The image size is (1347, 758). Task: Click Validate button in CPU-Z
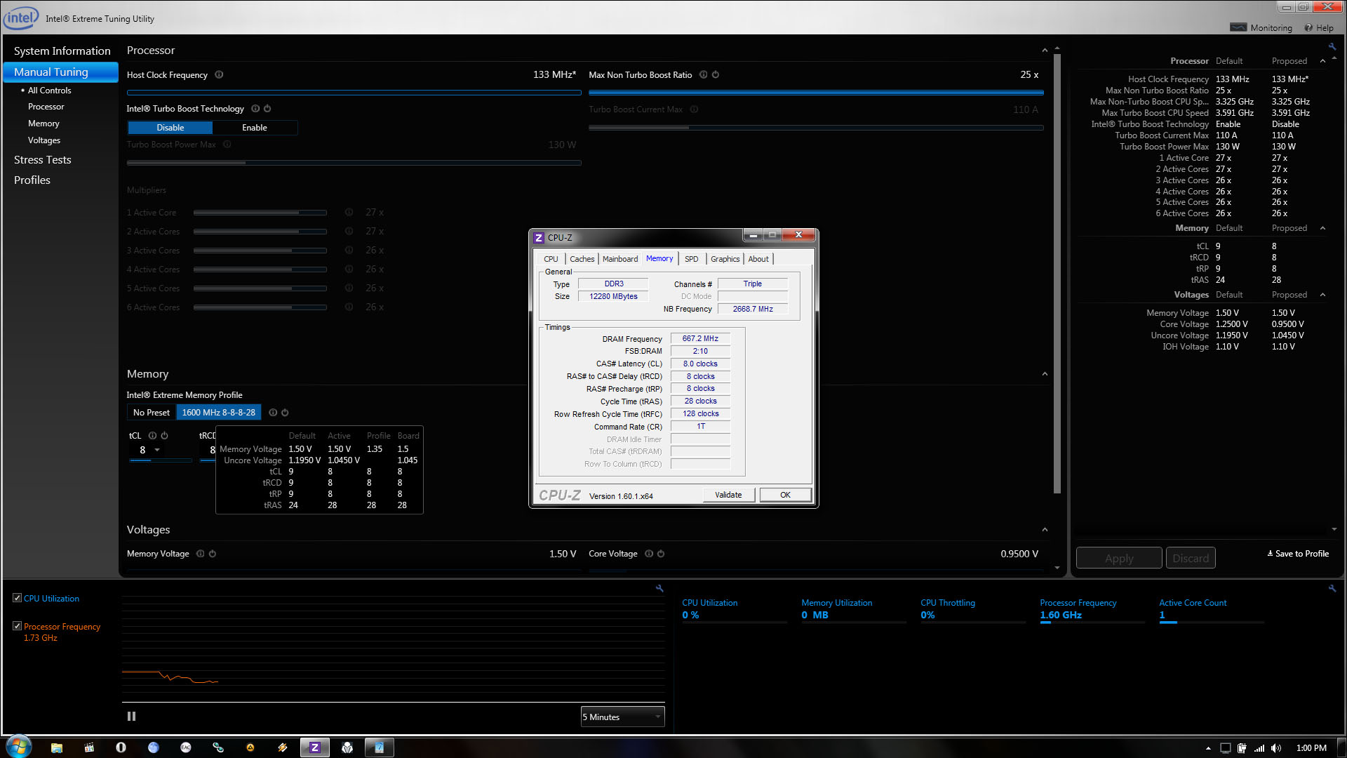point(728,495)
